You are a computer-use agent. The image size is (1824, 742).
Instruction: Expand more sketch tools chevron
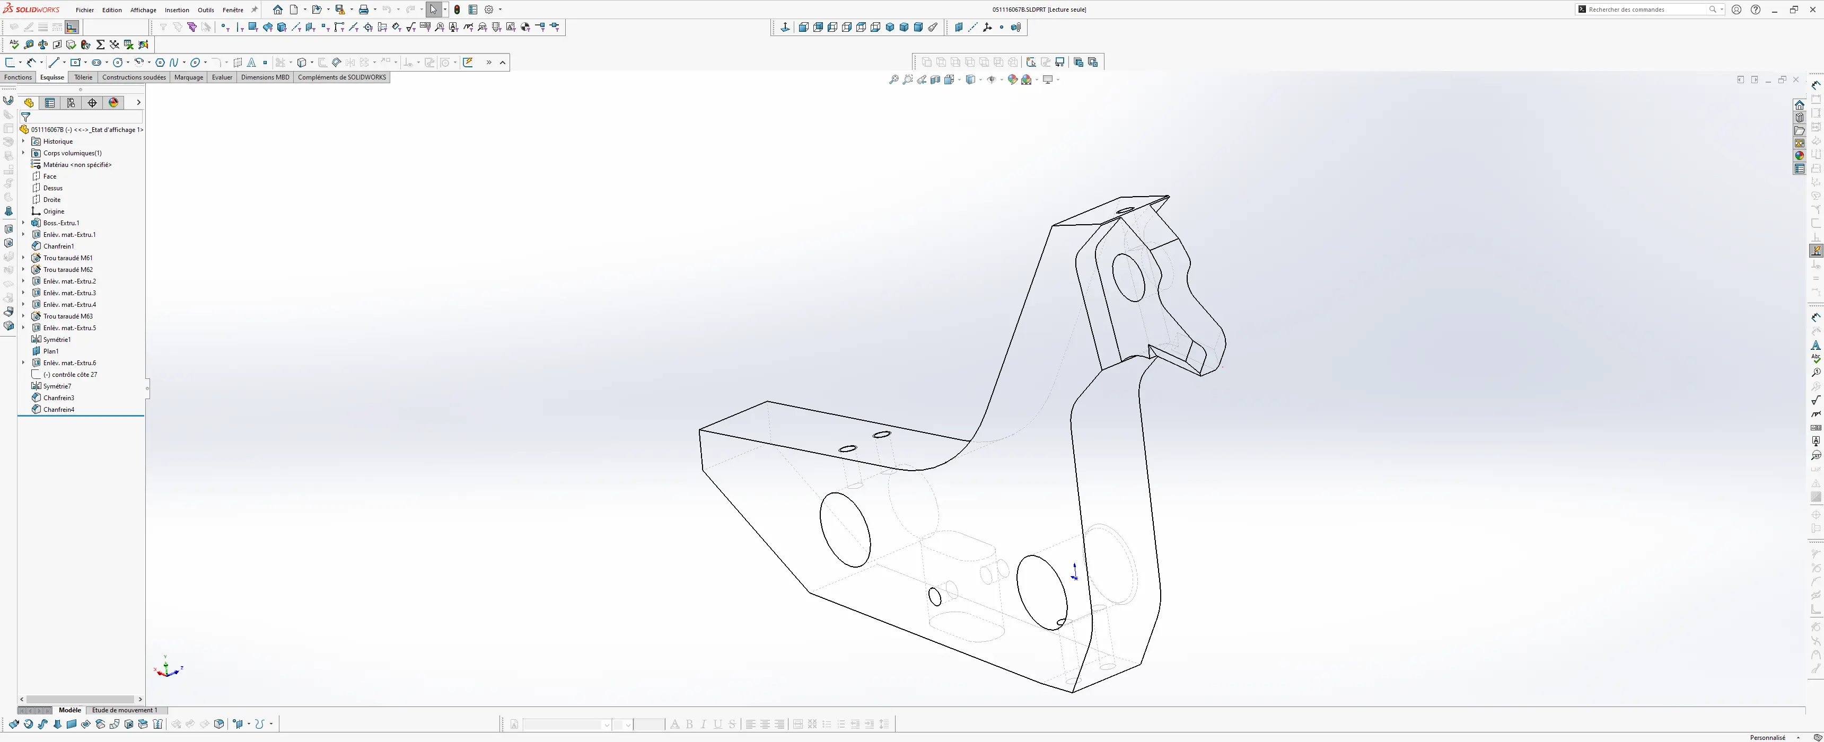[488, 63]
